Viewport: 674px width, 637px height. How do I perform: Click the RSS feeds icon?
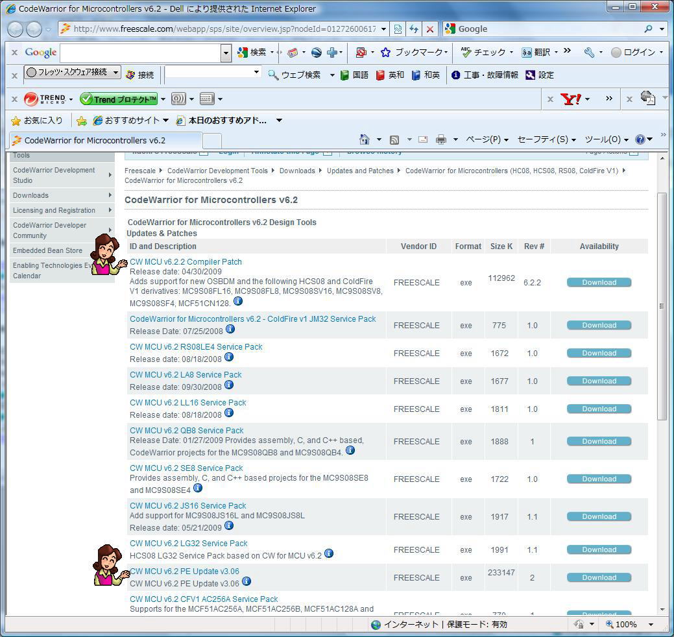tap(394, 139)
